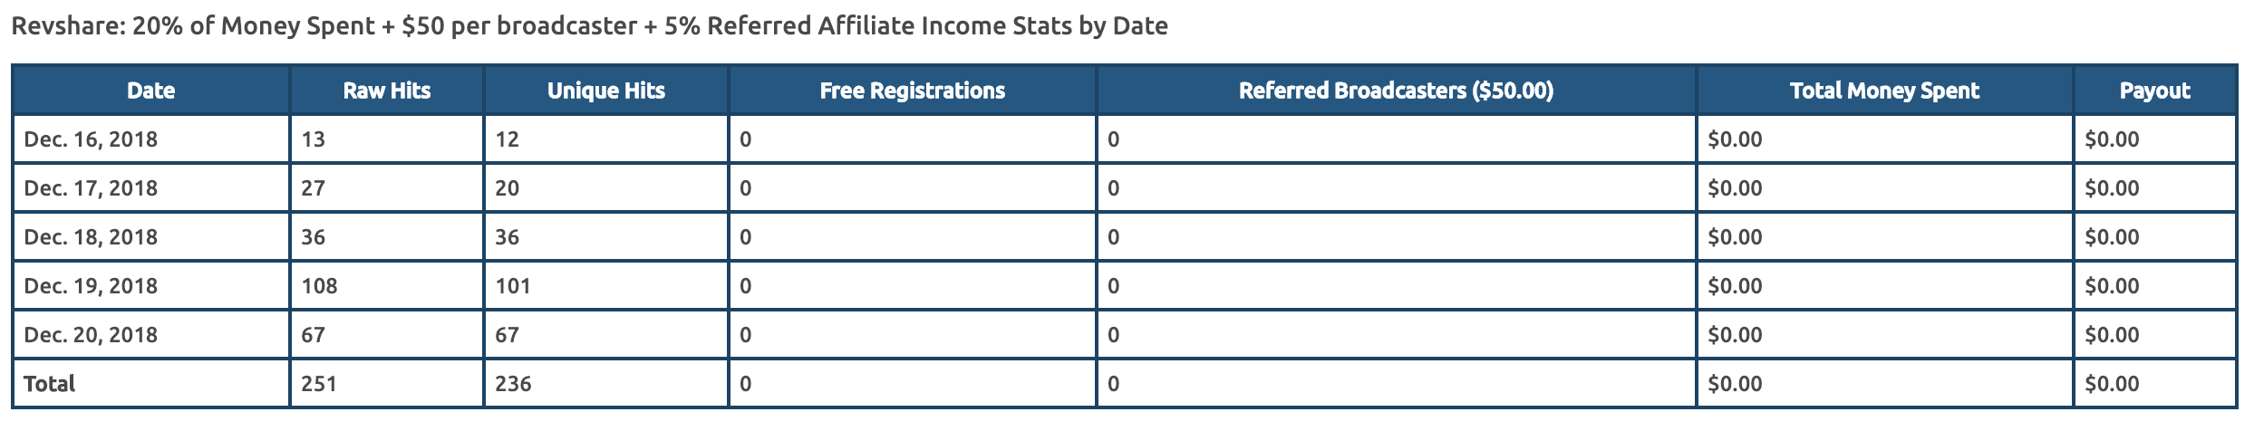This screenshot has width=2264, height=431.
Task: Click the Total Money Spent header
Action: (x=1884, y=91)
